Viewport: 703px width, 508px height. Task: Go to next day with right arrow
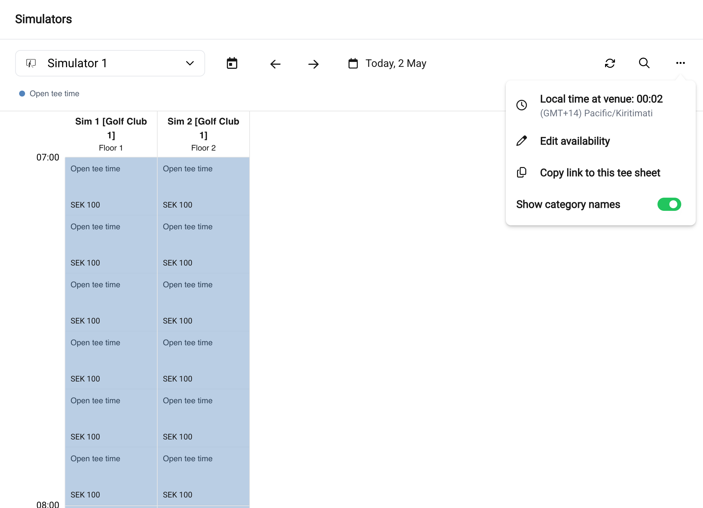pos(313,64)
